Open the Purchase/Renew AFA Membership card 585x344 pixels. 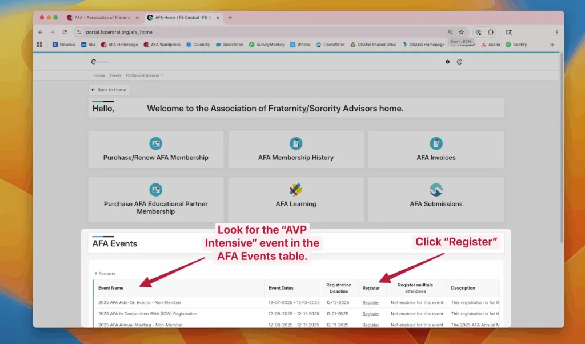[x=155, y=149]
